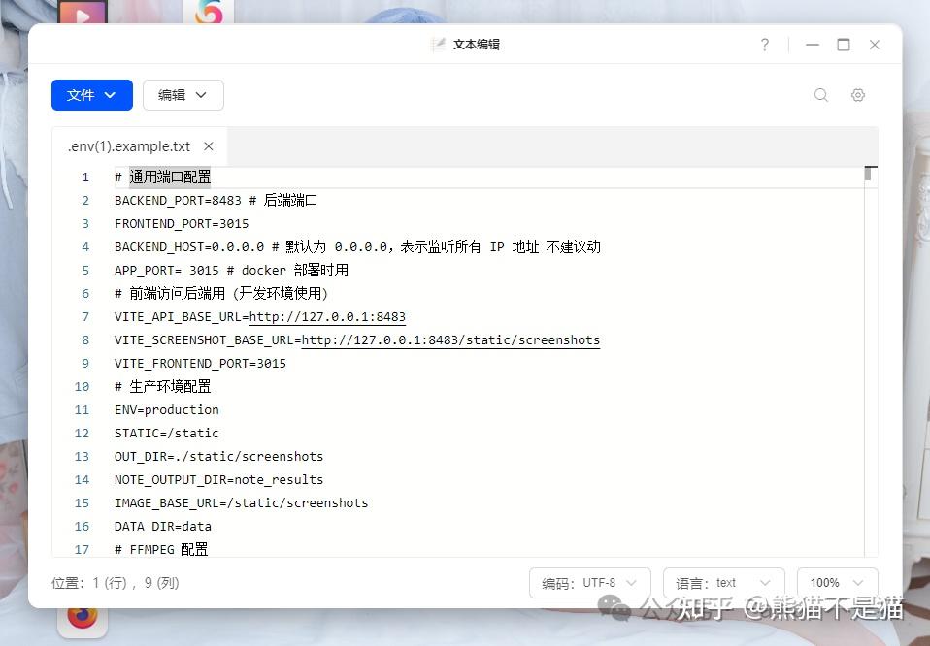Expand the 编码 UTF-8 encoding dropdown
This screenshot has width=930, height=646.
(x=589, y=583)
